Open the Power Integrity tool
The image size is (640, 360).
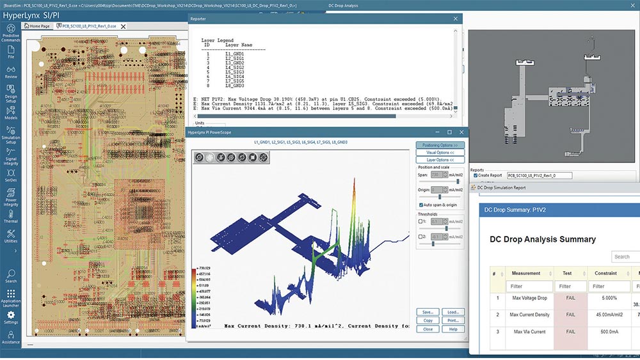coord(11,197)
